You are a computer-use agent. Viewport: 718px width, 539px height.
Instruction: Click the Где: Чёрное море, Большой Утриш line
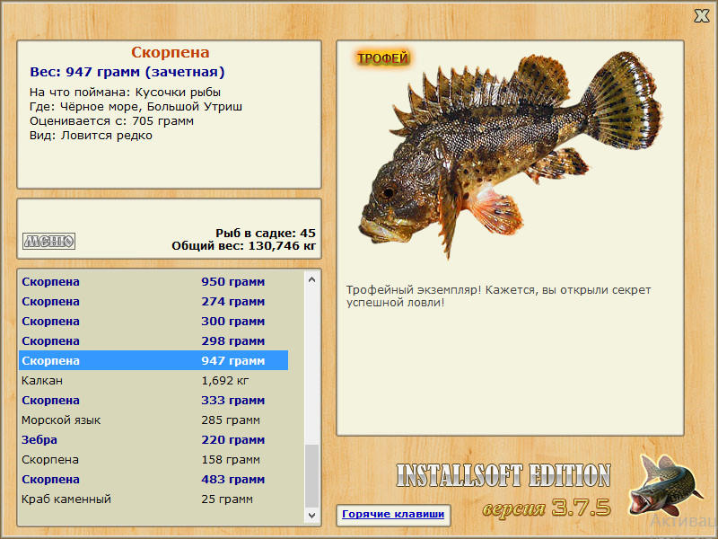pyautogui.click(x=136, y=106)
